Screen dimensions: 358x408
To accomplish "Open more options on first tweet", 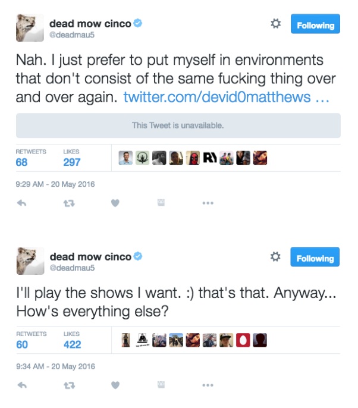I will 208,203.
